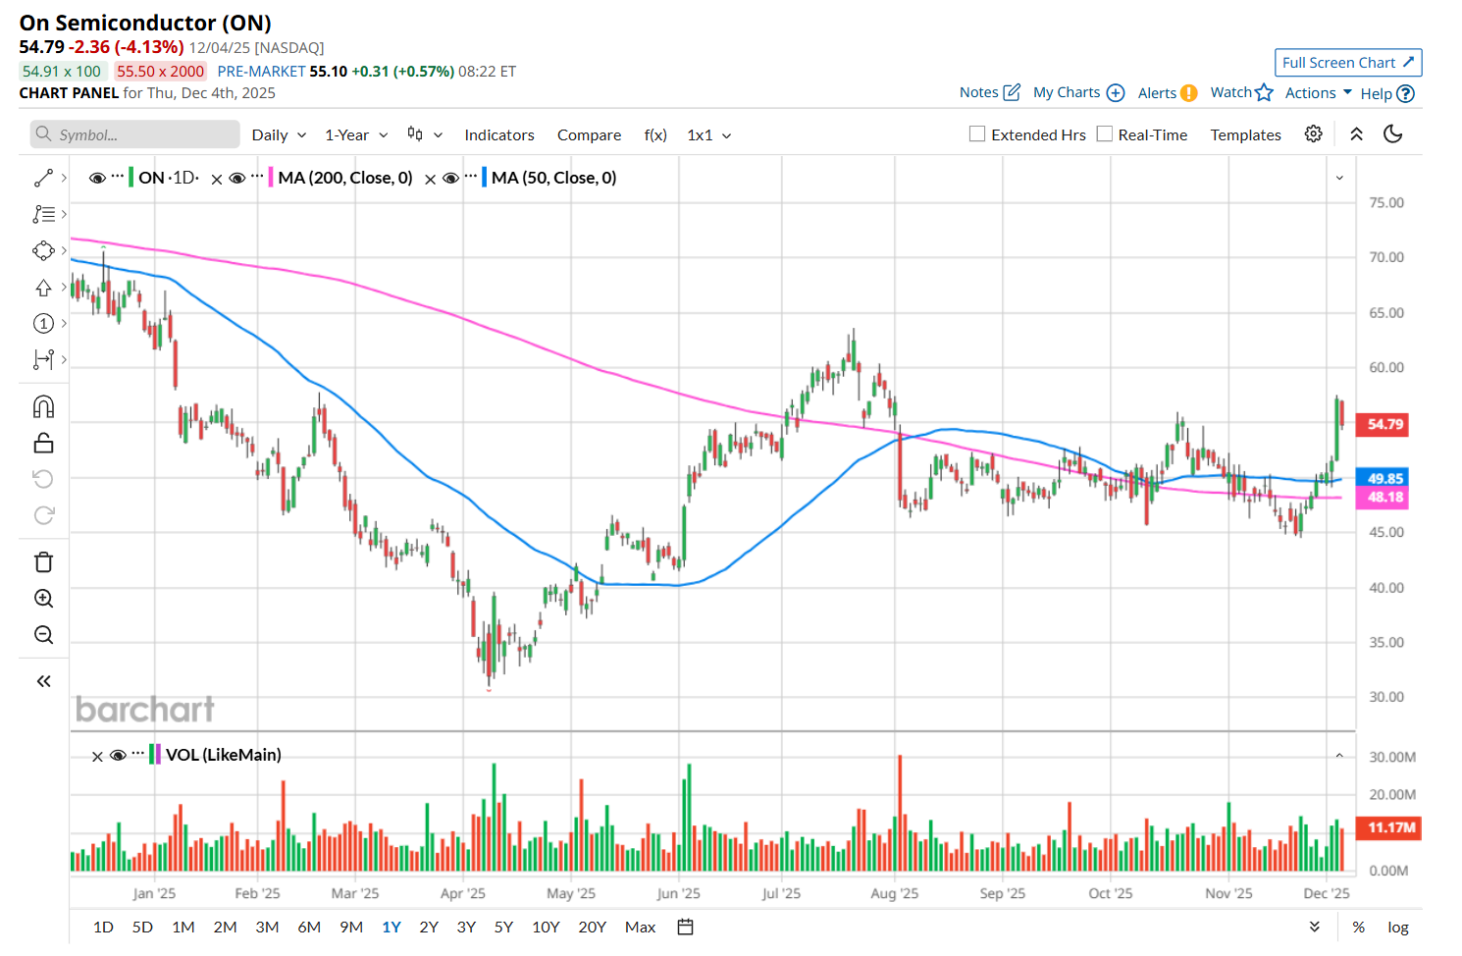Collapse the drawing tools sidebar
1462x956 pixels.
(x=43, y=681)
